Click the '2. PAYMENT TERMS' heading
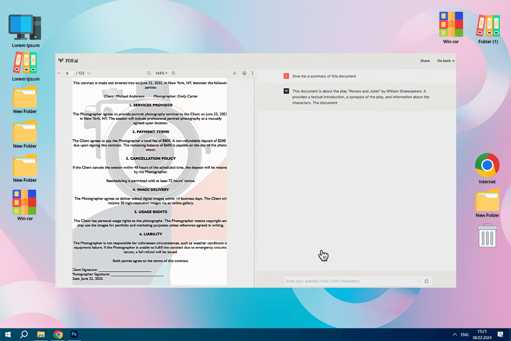Image resolution: width=511 pixels, height=341 pixels. pyautogui.click(x=151, y=132)
